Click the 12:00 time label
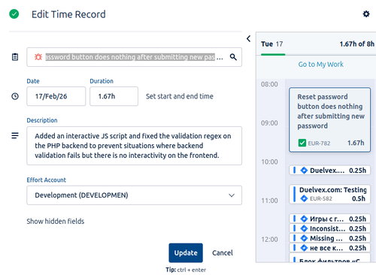Screen dimensions: 376x275 pos(269,240)
